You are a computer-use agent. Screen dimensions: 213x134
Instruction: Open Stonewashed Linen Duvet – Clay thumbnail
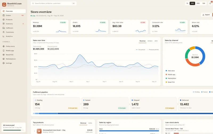click(39, 131)
